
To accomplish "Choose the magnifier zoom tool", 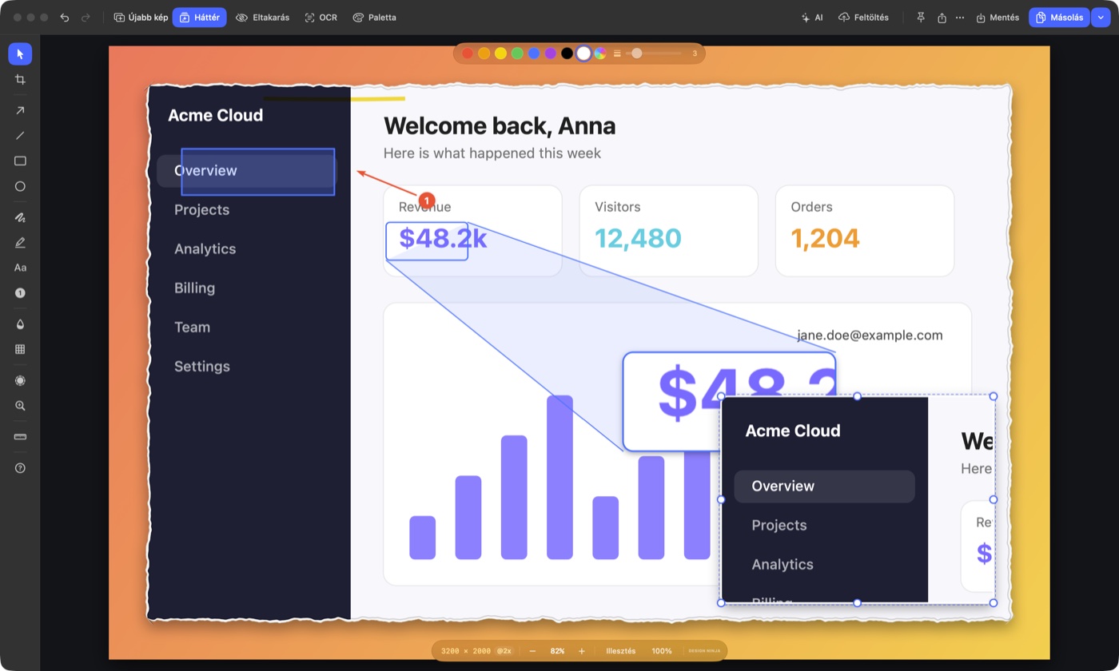I will click(x=20, y=406).
